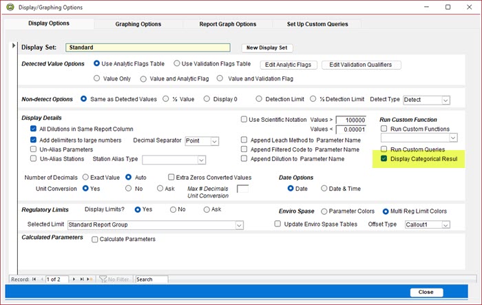Toggle All Dilutions in Same Report Column
Screen dimensions: 482x305
click(x=33, y=129)
